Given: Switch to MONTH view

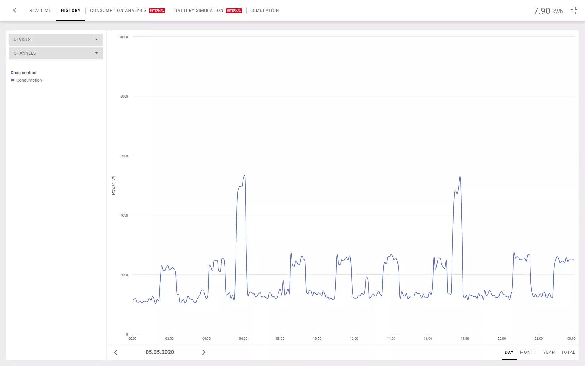Looking at the screenshot, I should pos(528,352).
